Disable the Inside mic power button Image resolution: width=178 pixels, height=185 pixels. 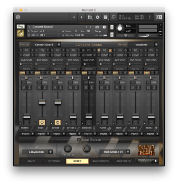42,122
